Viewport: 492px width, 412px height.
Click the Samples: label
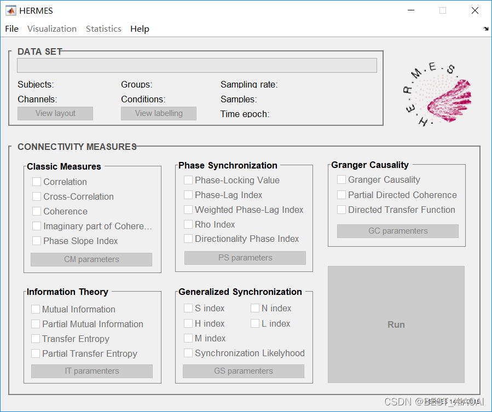click(x=239, y=99)
